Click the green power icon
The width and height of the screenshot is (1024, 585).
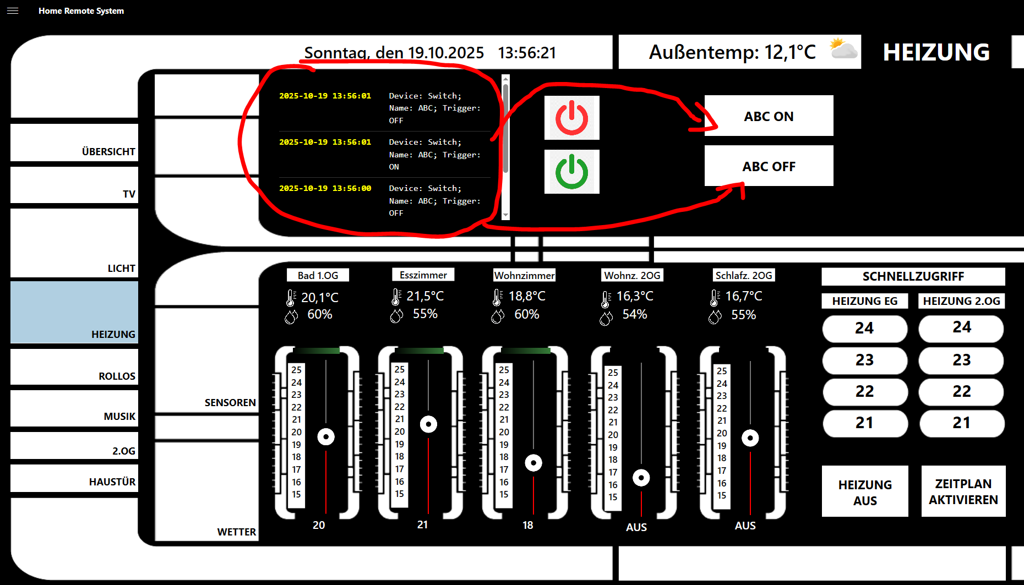[x=571, y=172]
